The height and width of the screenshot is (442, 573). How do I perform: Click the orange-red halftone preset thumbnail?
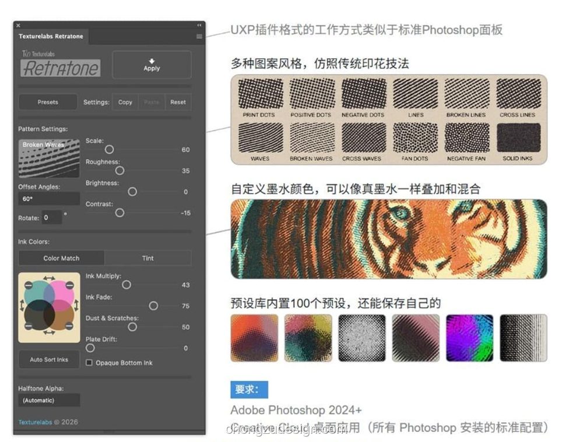tap(254, 338)
